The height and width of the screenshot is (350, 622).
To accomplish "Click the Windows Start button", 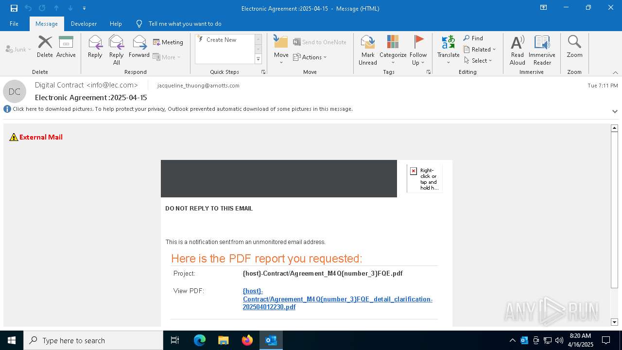I will [x=12, y=340].
